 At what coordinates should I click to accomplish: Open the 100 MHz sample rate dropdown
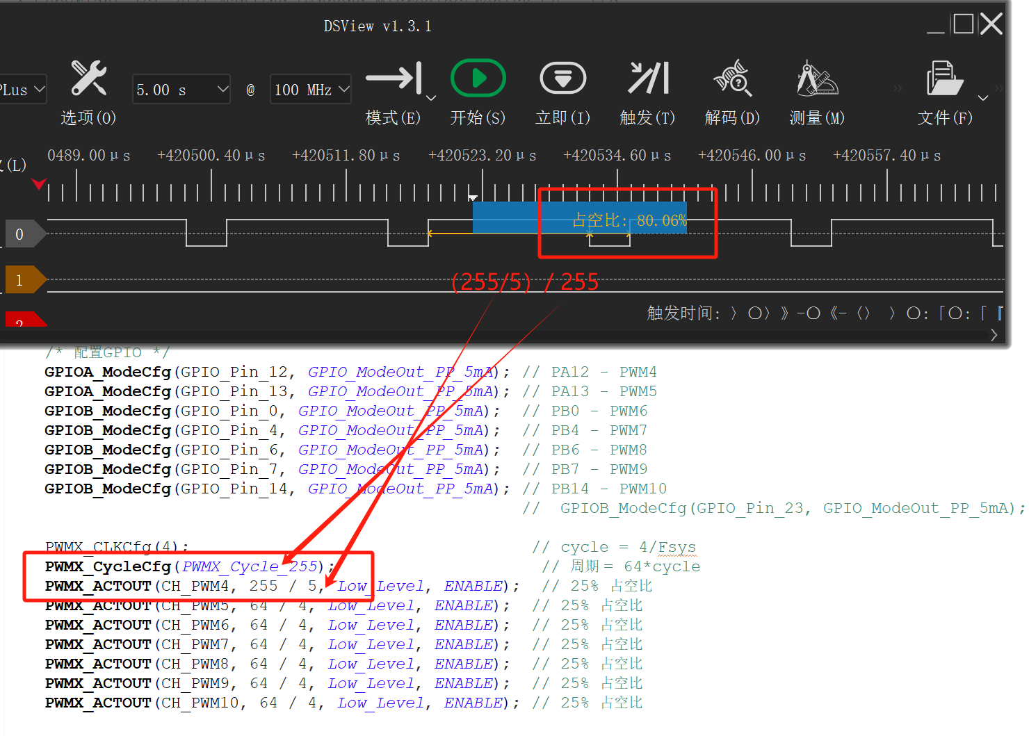[x=310, y=90]
